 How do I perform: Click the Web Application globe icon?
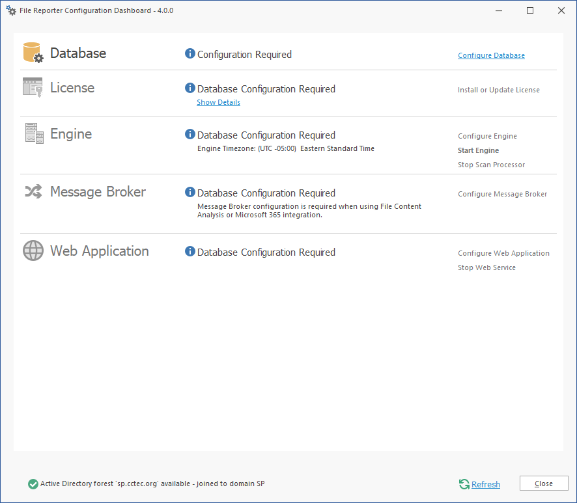33,251
